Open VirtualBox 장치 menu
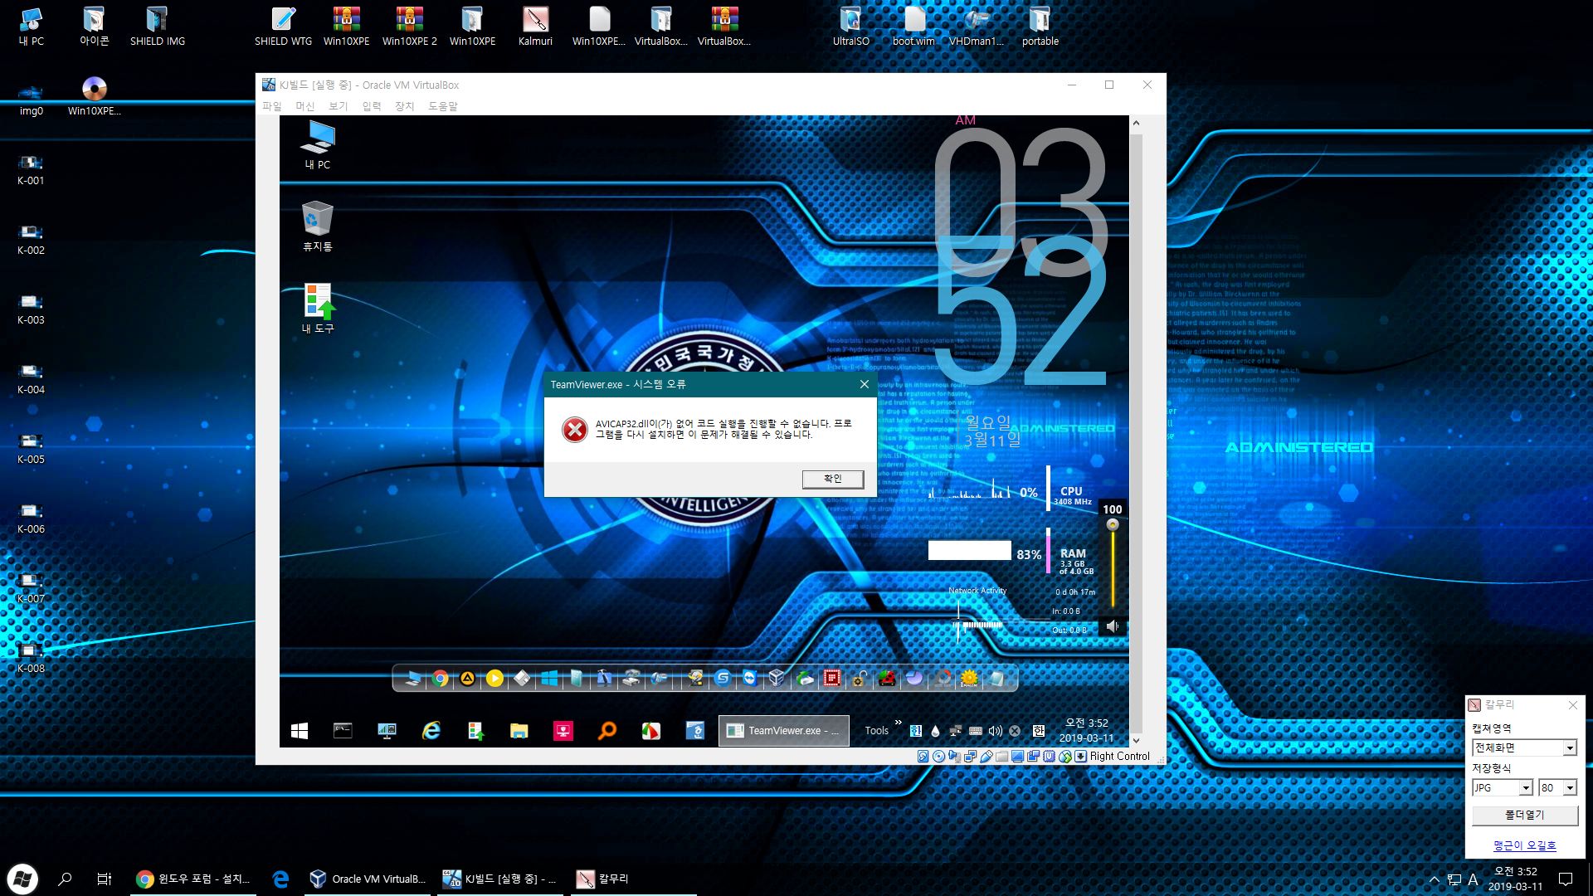The image size is (1593, 896). click(x=405, y=106)
